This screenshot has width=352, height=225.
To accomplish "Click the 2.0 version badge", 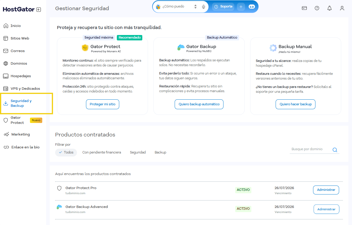I will (x=252, y=7).
